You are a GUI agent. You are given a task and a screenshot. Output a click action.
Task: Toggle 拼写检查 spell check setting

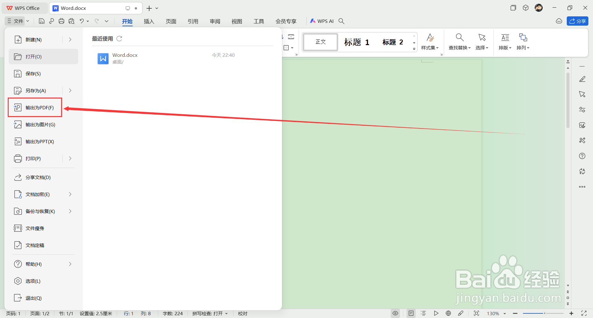210,313
